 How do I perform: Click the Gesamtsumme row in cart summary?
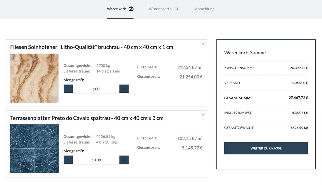[266, 98]
